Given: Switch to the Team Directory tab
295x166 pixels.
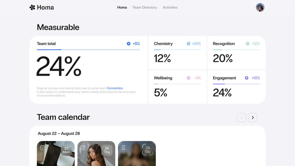Looking at the screenshot, I should 145,7.
